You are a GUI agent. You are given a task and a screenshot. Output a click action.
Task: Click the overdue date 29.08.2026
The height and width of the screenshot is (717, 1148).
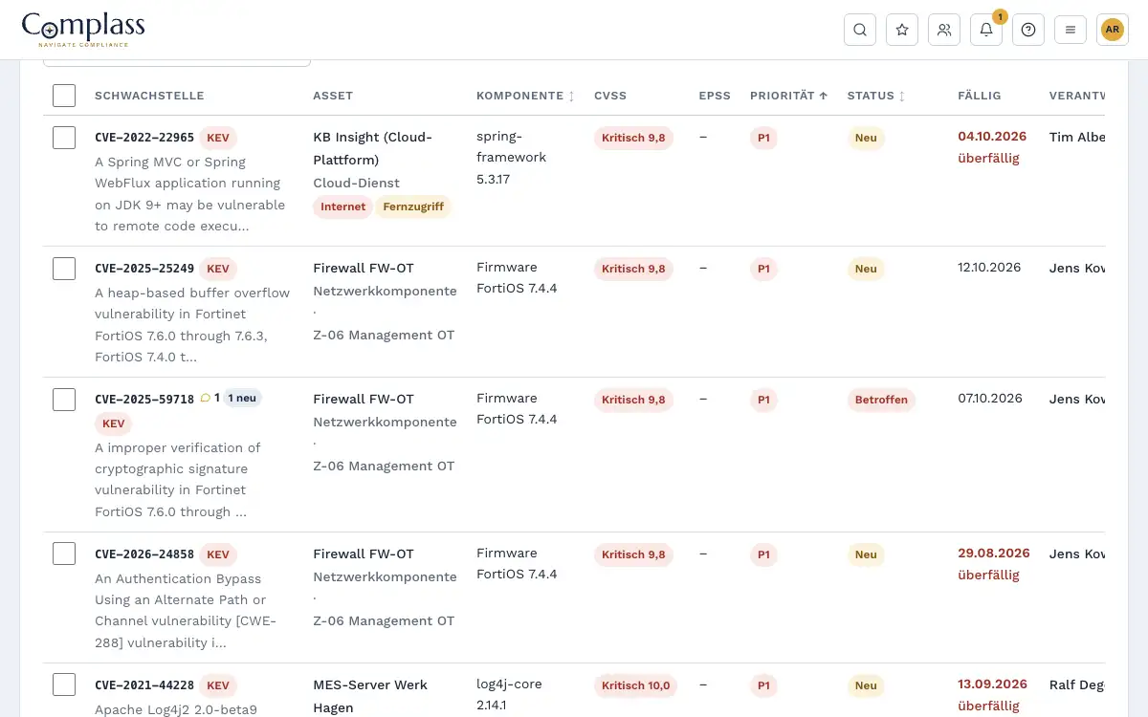click(x=994, y=554)
